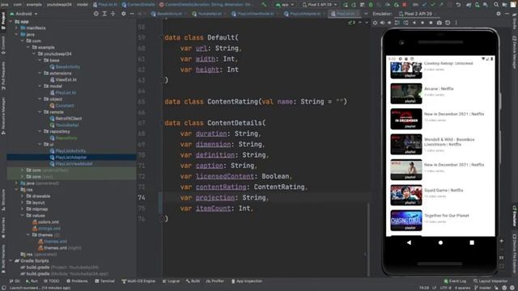Image resolution: width=518 pixels, height=291 pixels.
Task: Open the Run tool window
Action: tap(32, 281)
